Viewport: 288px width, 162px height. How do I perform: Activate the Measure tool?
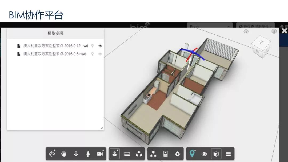pyautogui.click(x=127, y=154)
